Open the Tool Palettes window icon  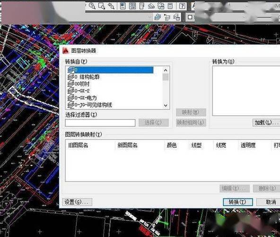(142, 6)
